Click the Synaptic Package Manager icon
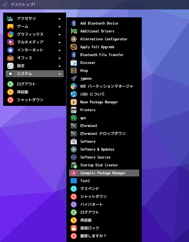Viewport: 189px width, 242px height. point(74,173)
